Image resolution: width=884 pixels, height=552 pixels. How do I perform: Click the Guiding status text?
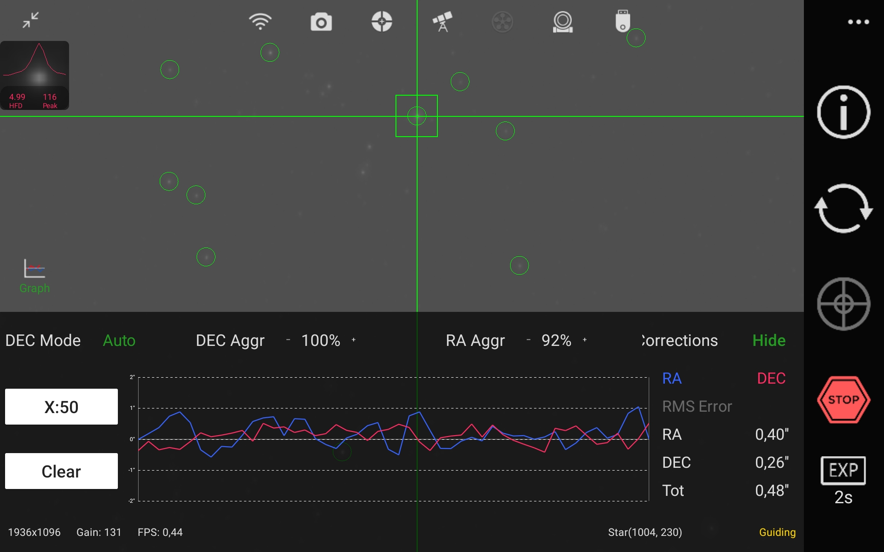coord(777,532)
